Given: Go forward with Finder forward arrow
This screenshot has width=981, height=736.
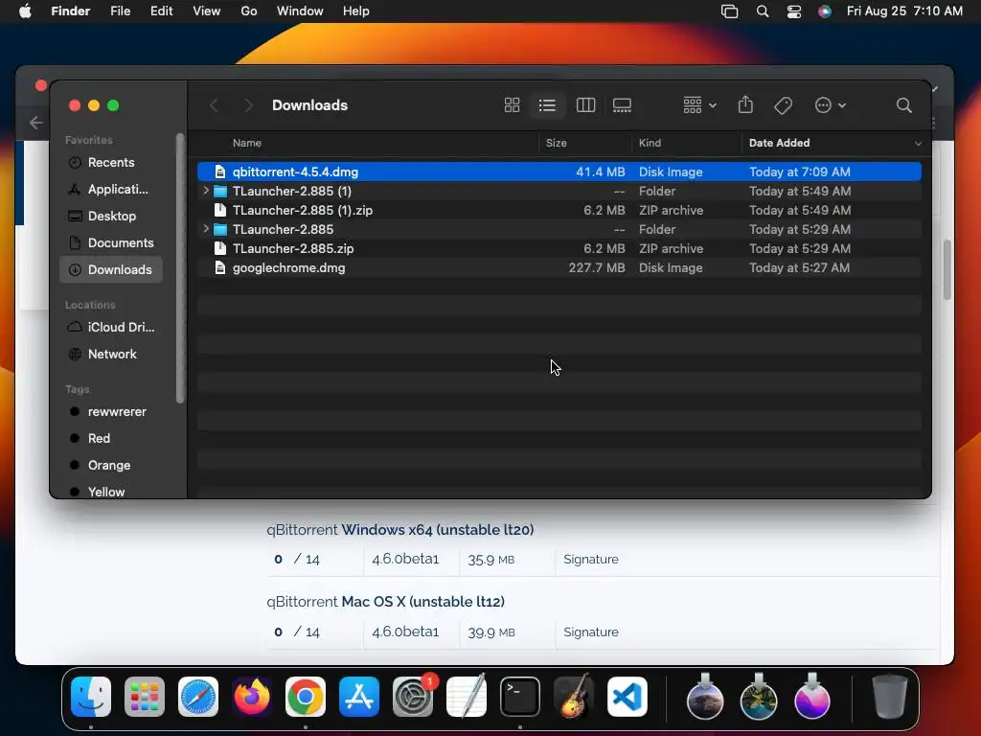Looking at the screenshot, I should [x=248, y=105].
